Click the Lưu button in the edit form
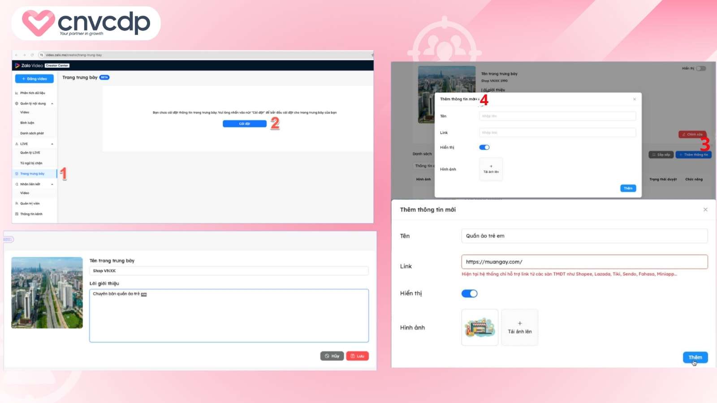Viewport: 717px width, 403px height. [358, 356]
